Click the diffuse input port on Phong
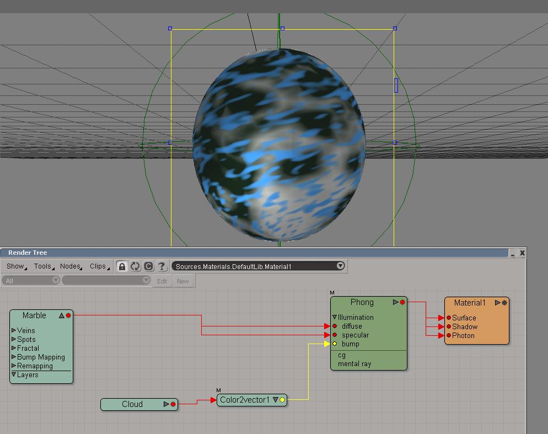The image size is (548, 434). click(x=335, y=326)
